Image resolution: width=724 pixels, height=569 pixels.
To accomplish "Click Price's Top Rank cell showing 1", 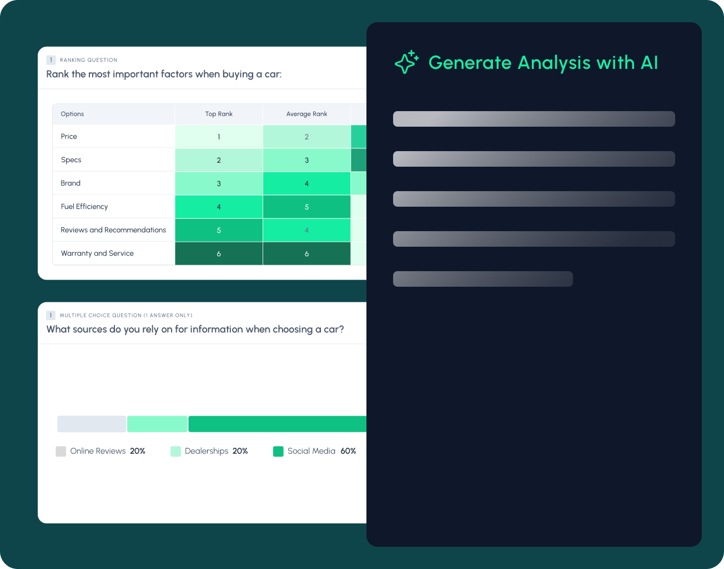I will point(219,137).
